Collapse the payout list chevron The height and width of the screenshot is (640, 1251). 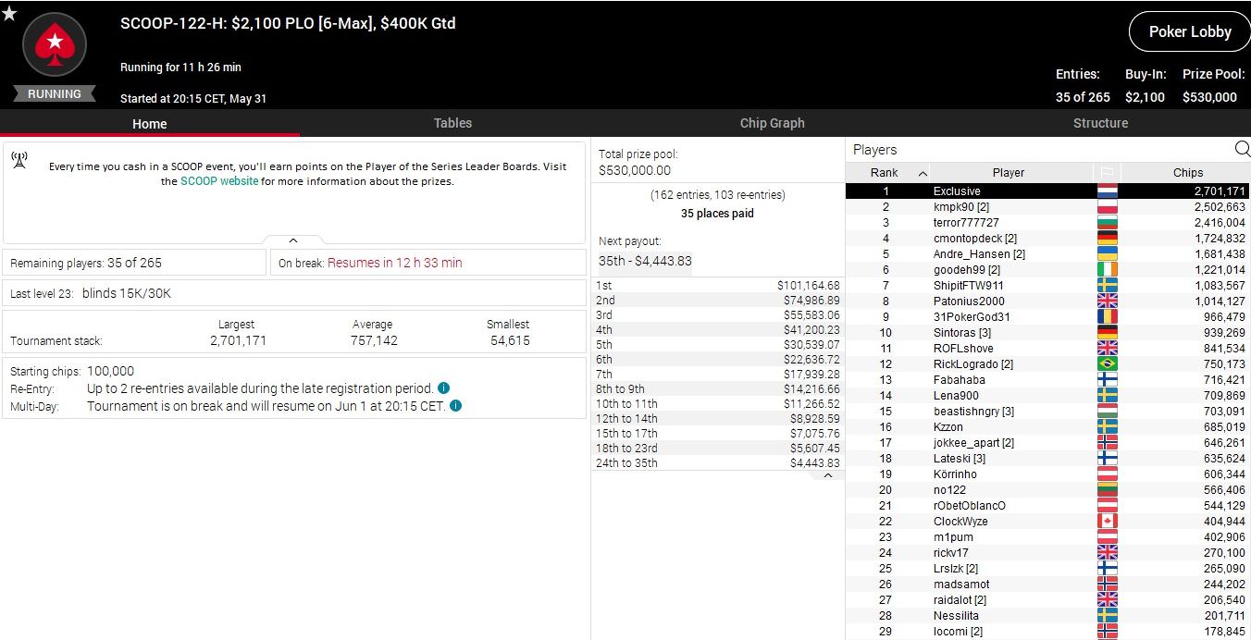(x=827, y=475)
